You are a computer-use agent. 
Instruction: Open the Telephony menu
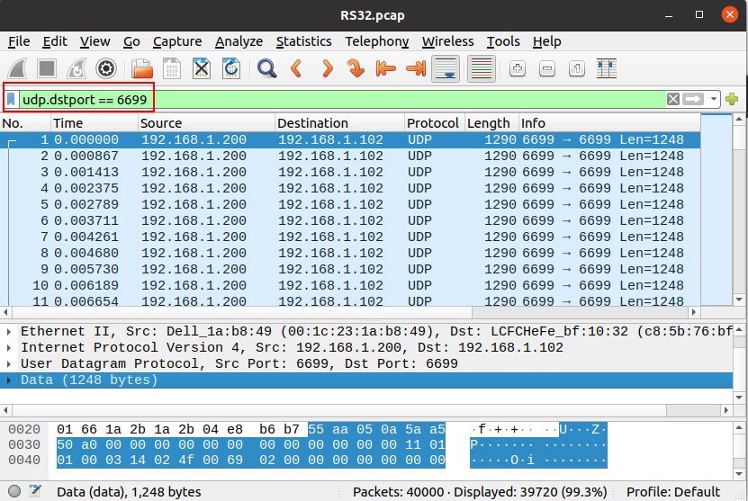click(377, 41)
